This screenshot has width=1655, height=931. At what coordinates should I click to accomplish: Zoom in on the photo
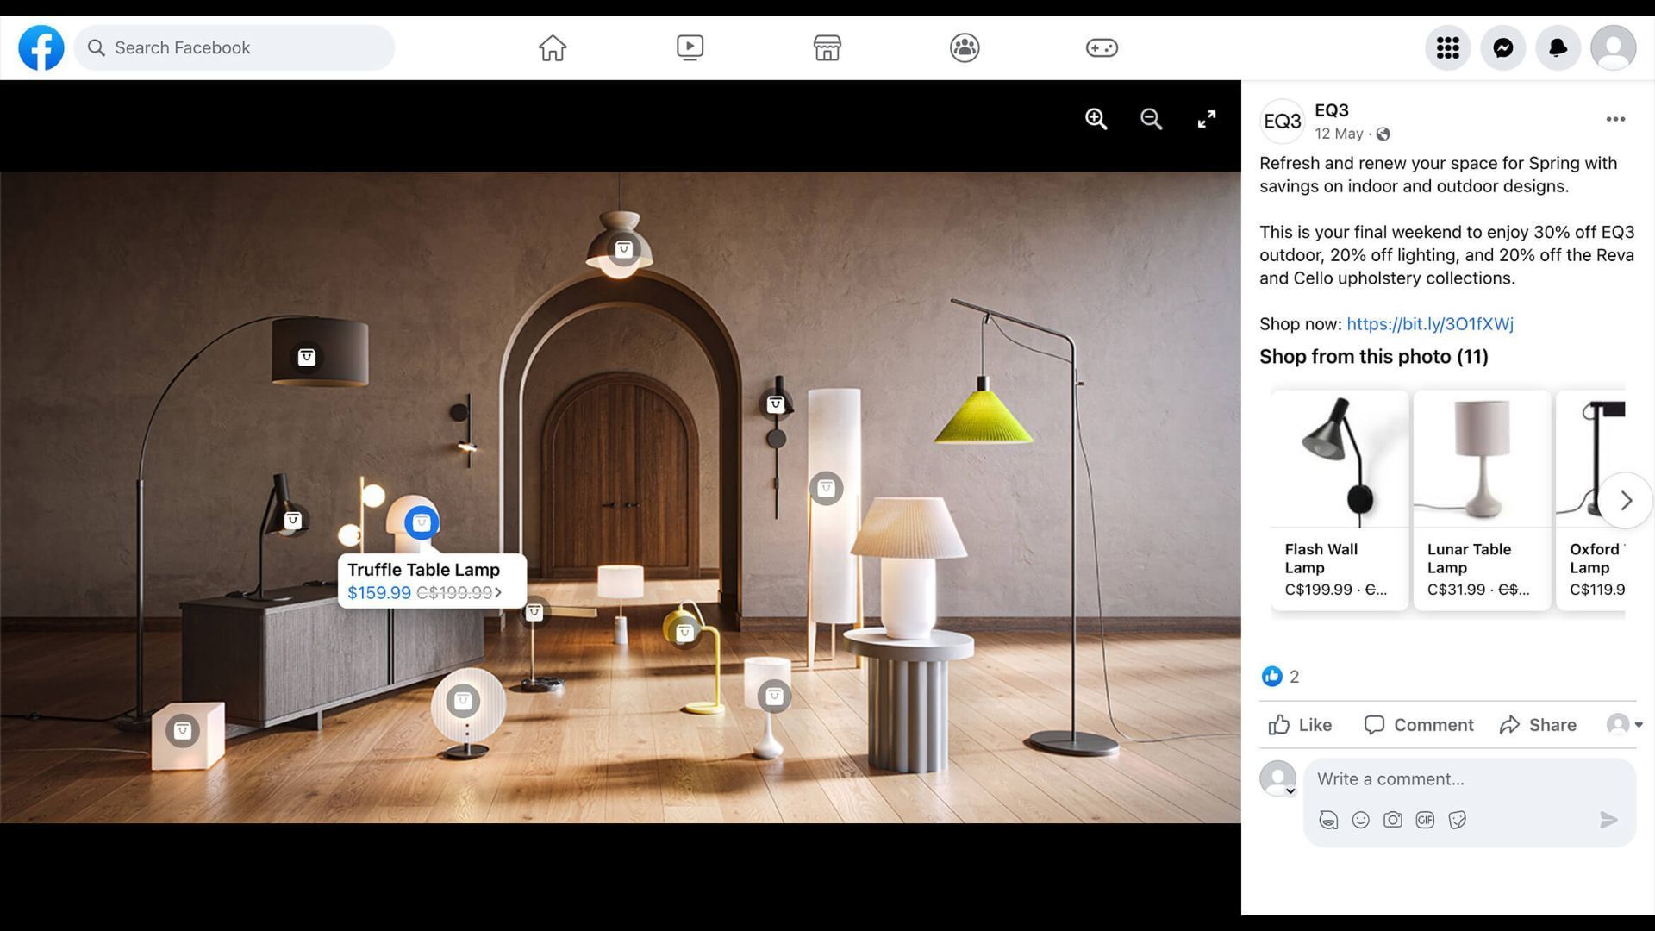point(1096,119)
